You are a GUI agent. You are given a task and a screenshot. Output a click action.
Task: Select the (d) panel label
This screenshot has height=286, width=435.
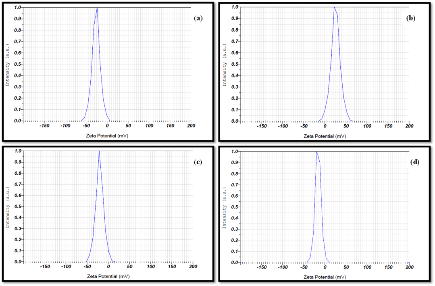[415, 162]
